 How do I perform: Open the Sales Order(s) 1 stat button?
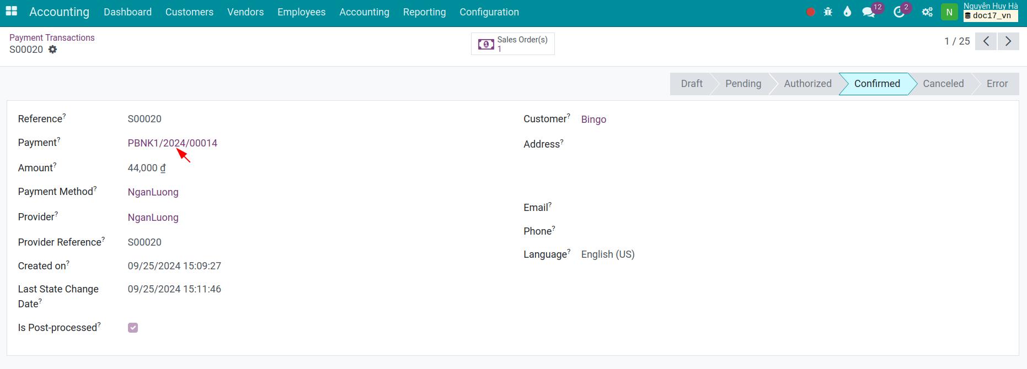click(513, 44)
